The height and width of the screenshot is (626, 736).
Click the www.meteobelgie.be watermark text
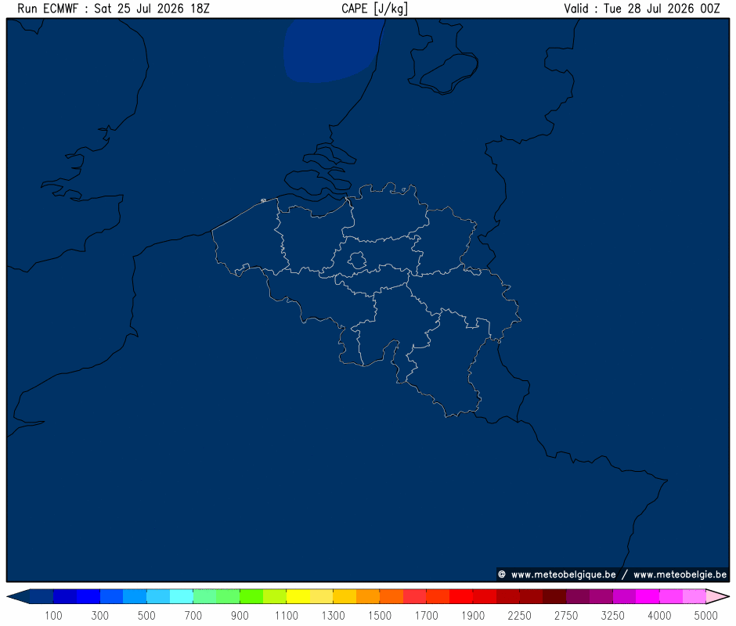coord(680,574)
